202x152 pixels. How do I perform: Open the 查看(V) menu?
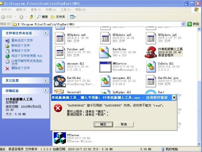(x=36, y=9)
